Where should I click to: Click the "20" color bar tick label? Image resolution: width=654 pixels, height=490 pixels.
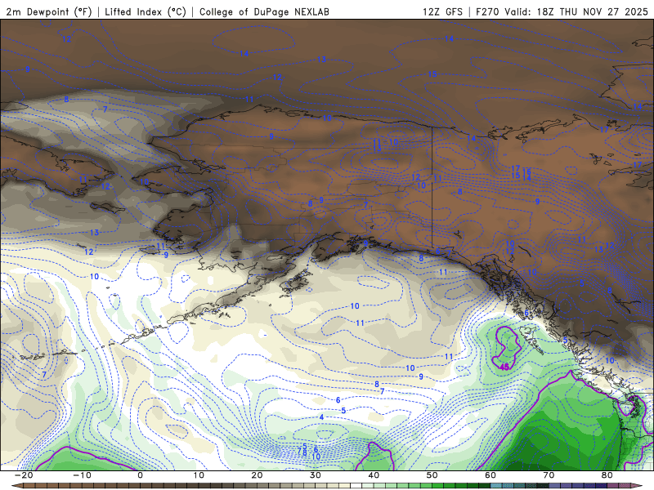pos(257,475)
